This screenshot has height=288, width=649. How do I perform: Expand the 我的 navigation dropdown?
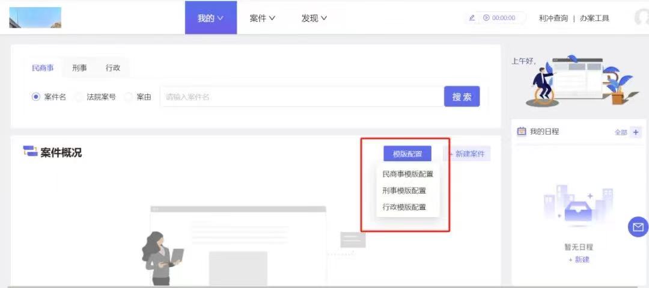[210, 18]
